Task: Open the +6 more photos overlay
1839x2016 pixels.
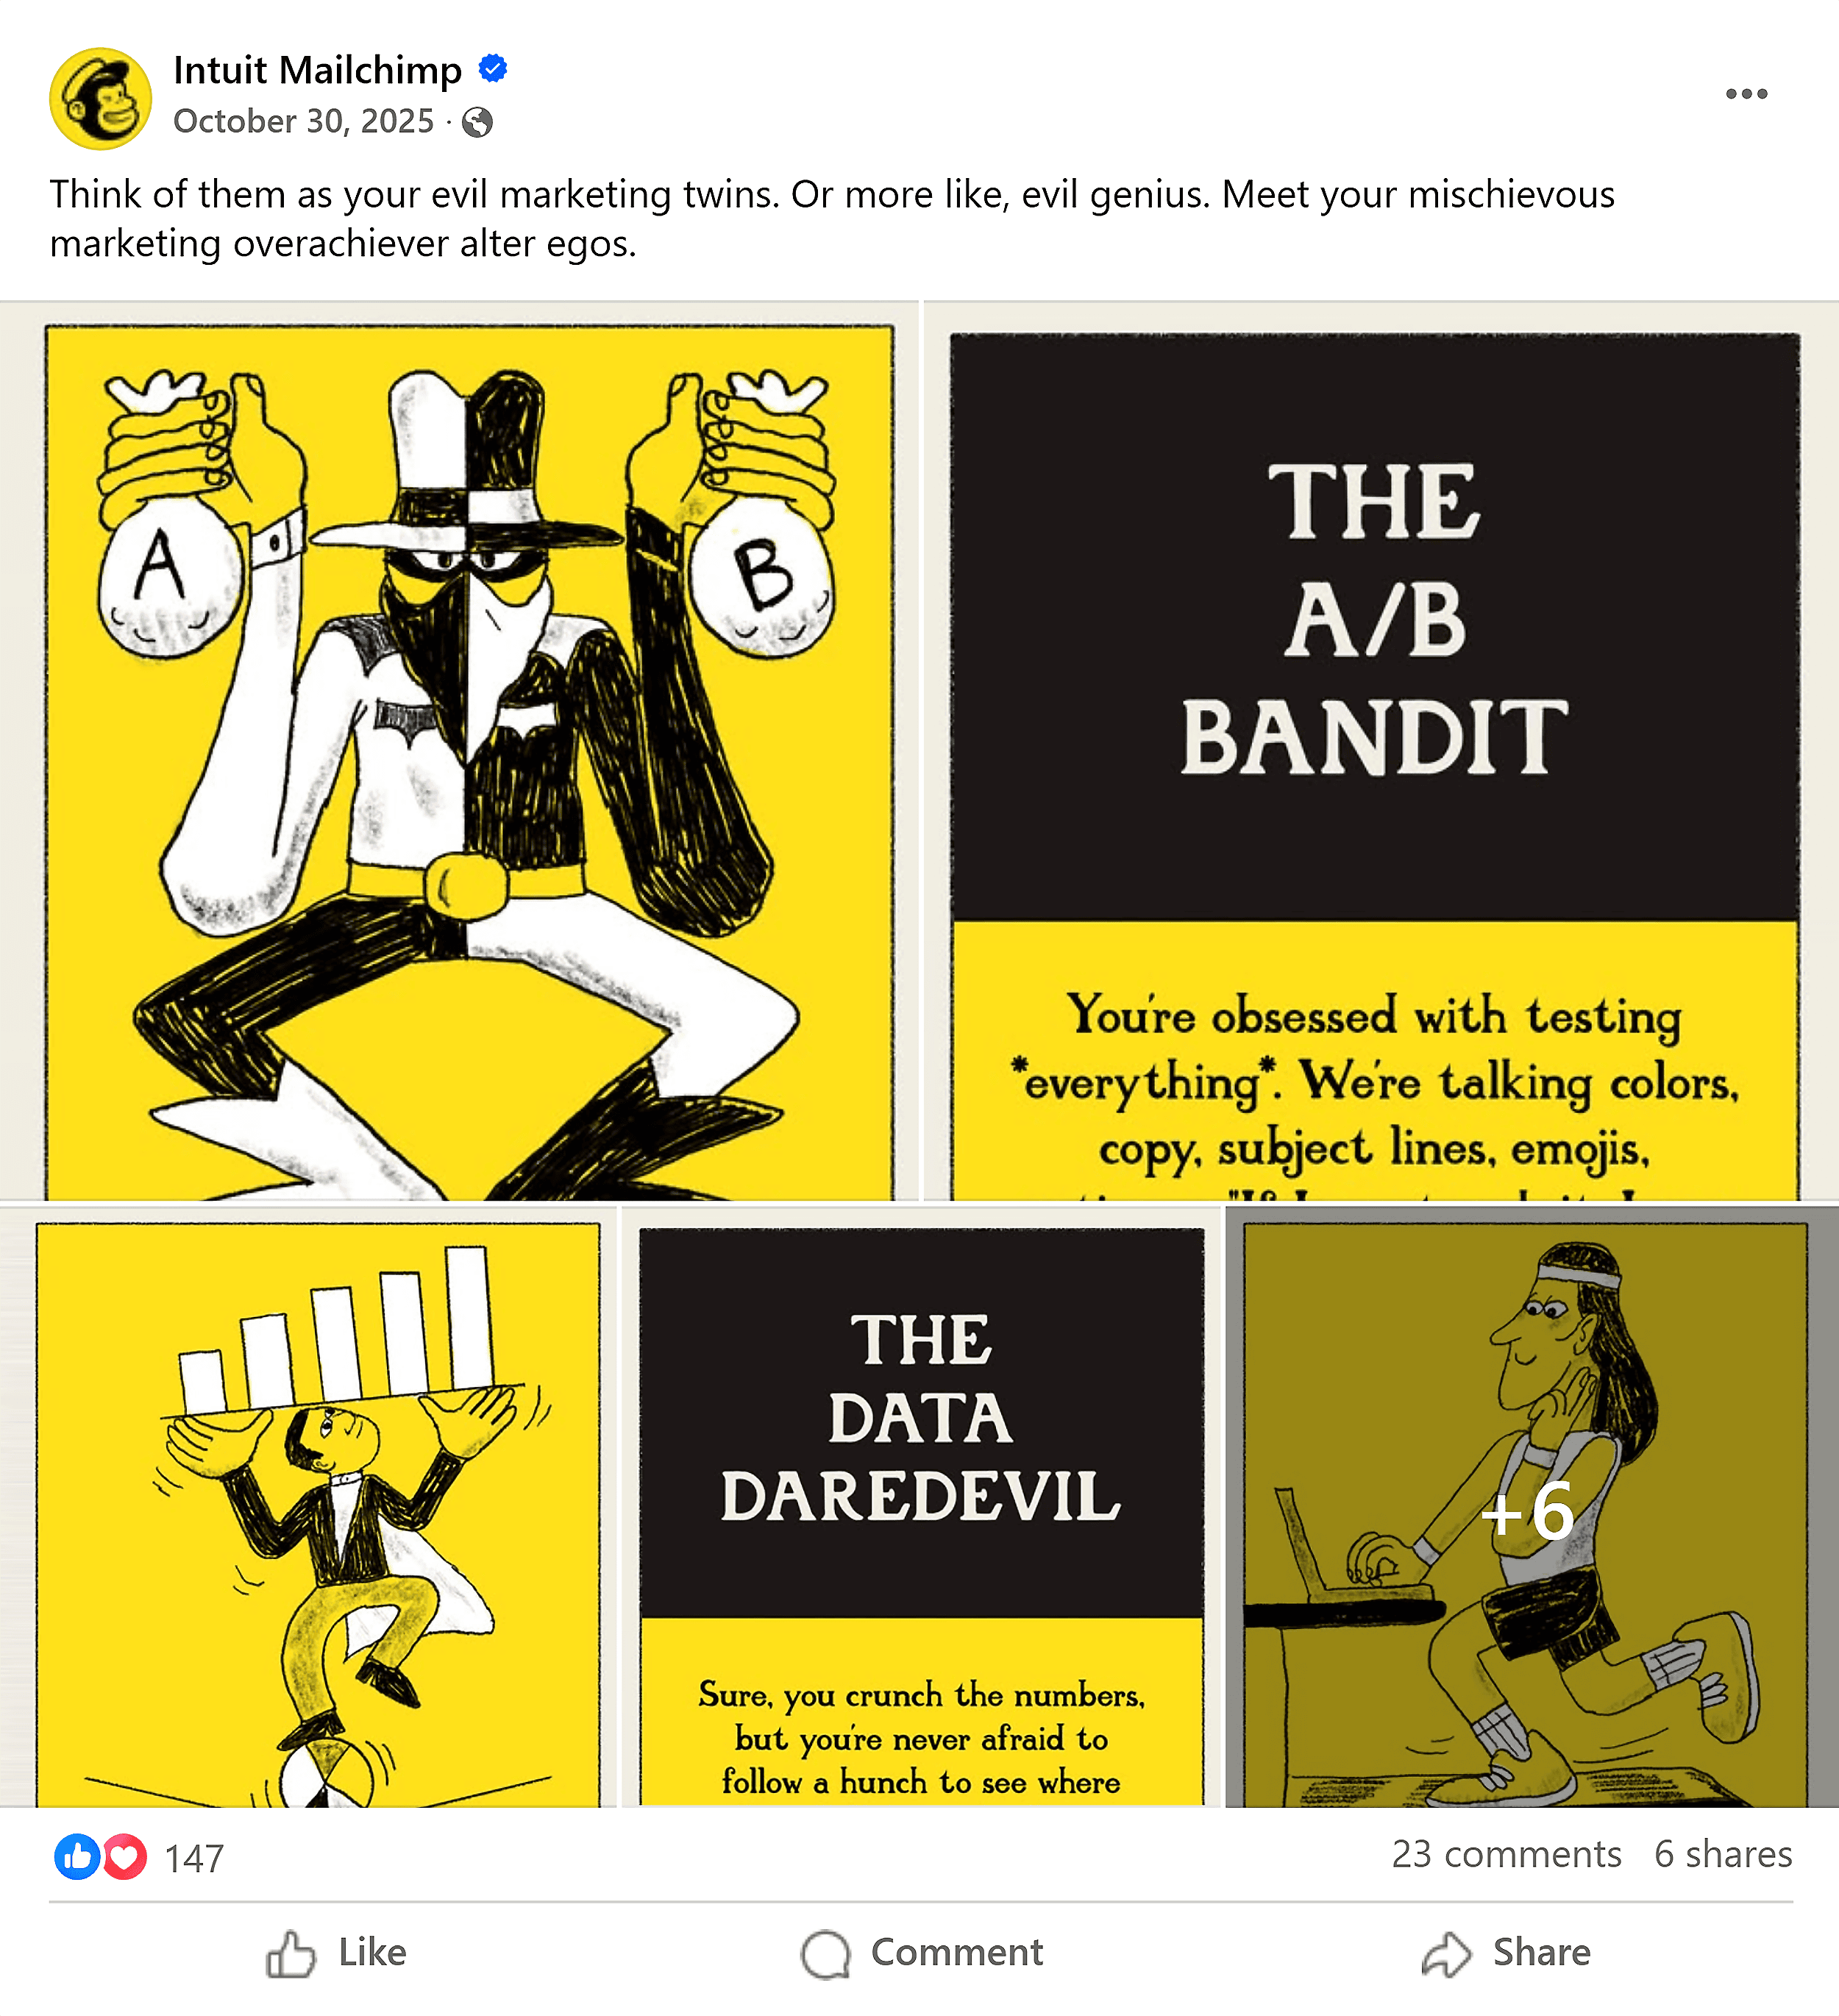Action: point(1532,1506)
